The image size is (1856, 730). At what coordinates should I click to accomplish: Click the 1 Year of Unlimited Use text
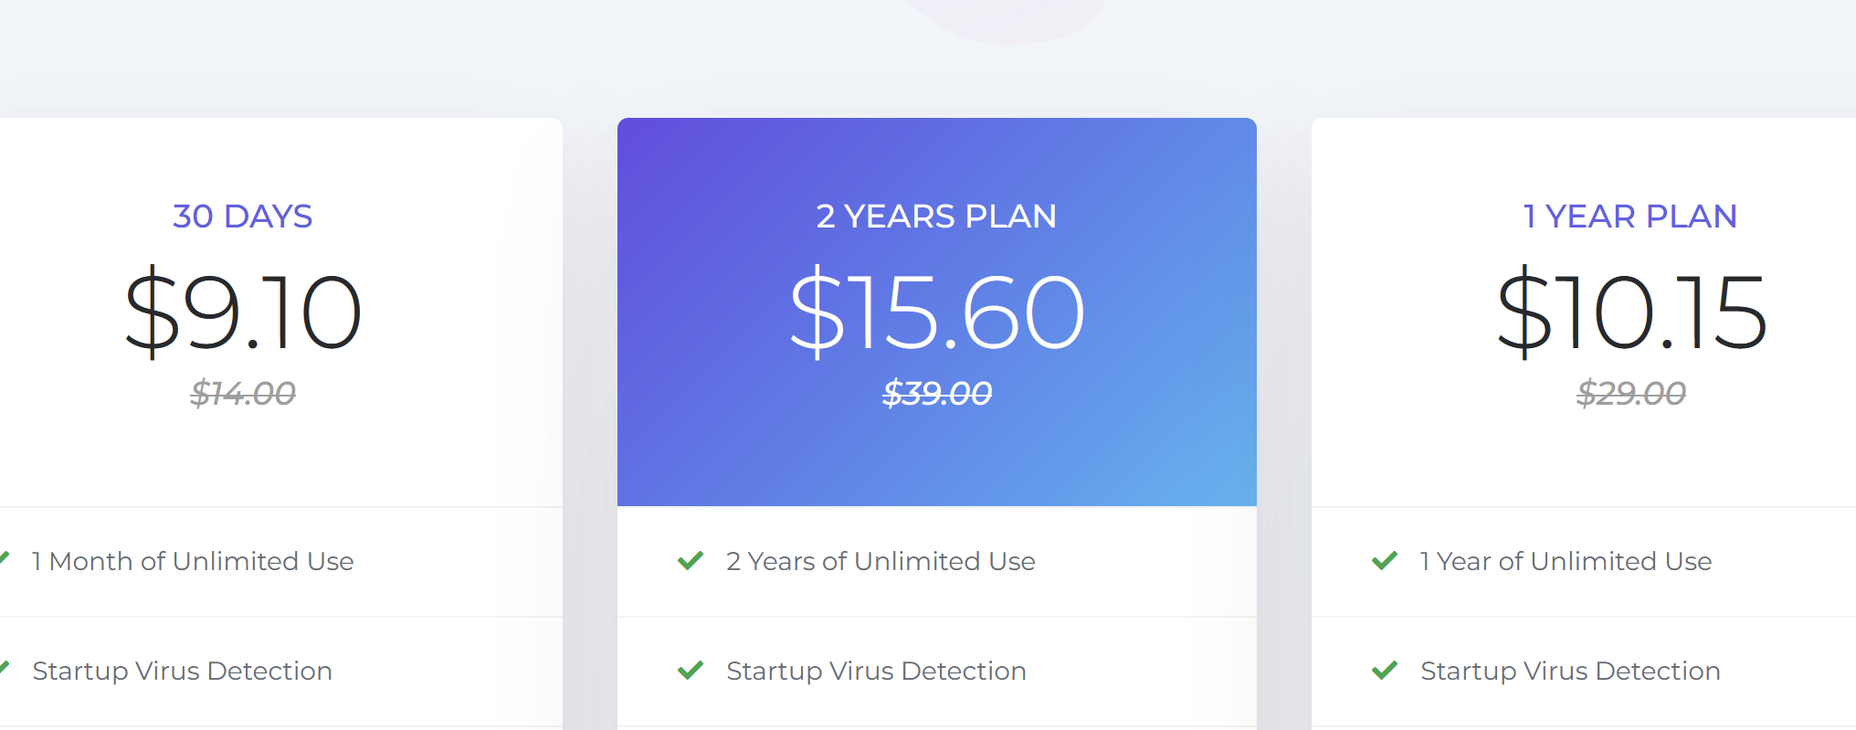[1566, 561]
